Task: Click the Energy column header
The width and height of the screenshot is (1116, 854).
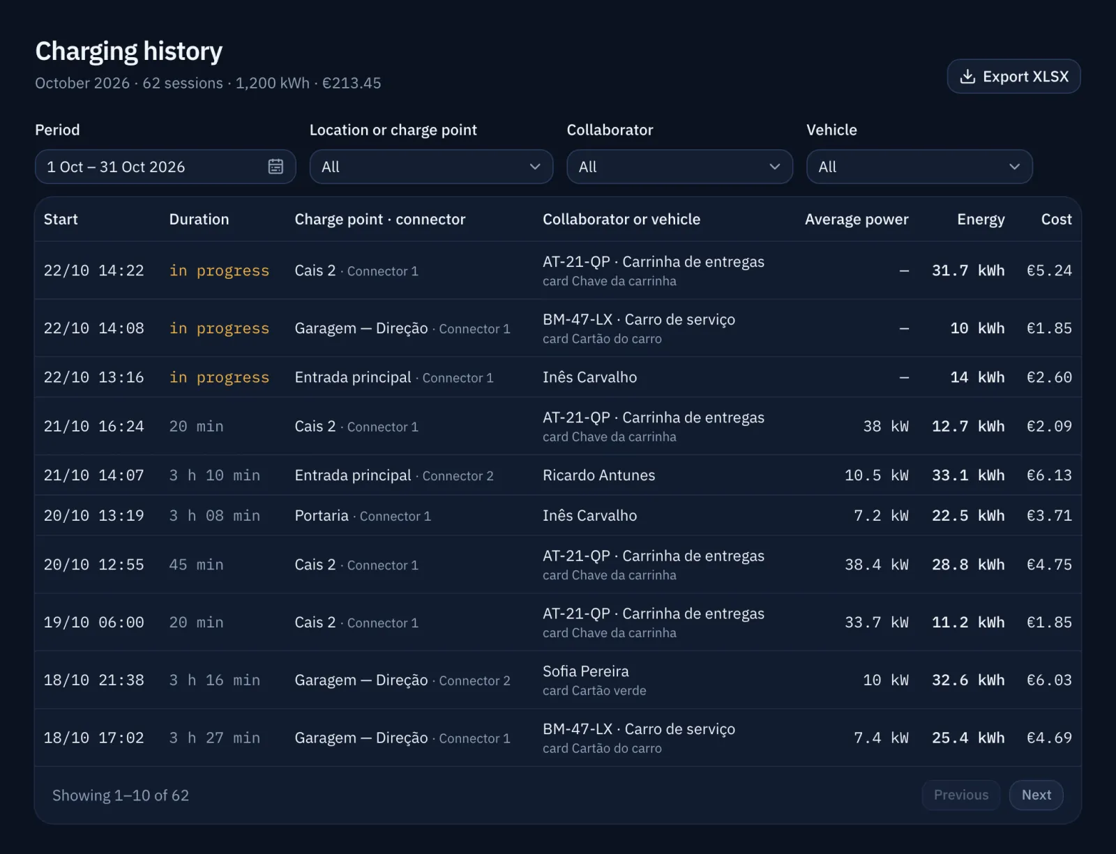Action: tap(981, 219)
